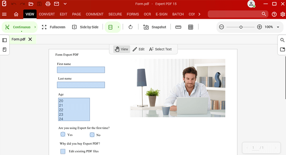Open the EDIT ribbon tab
The image size is (286, 155).
click(x=64, y=14)
